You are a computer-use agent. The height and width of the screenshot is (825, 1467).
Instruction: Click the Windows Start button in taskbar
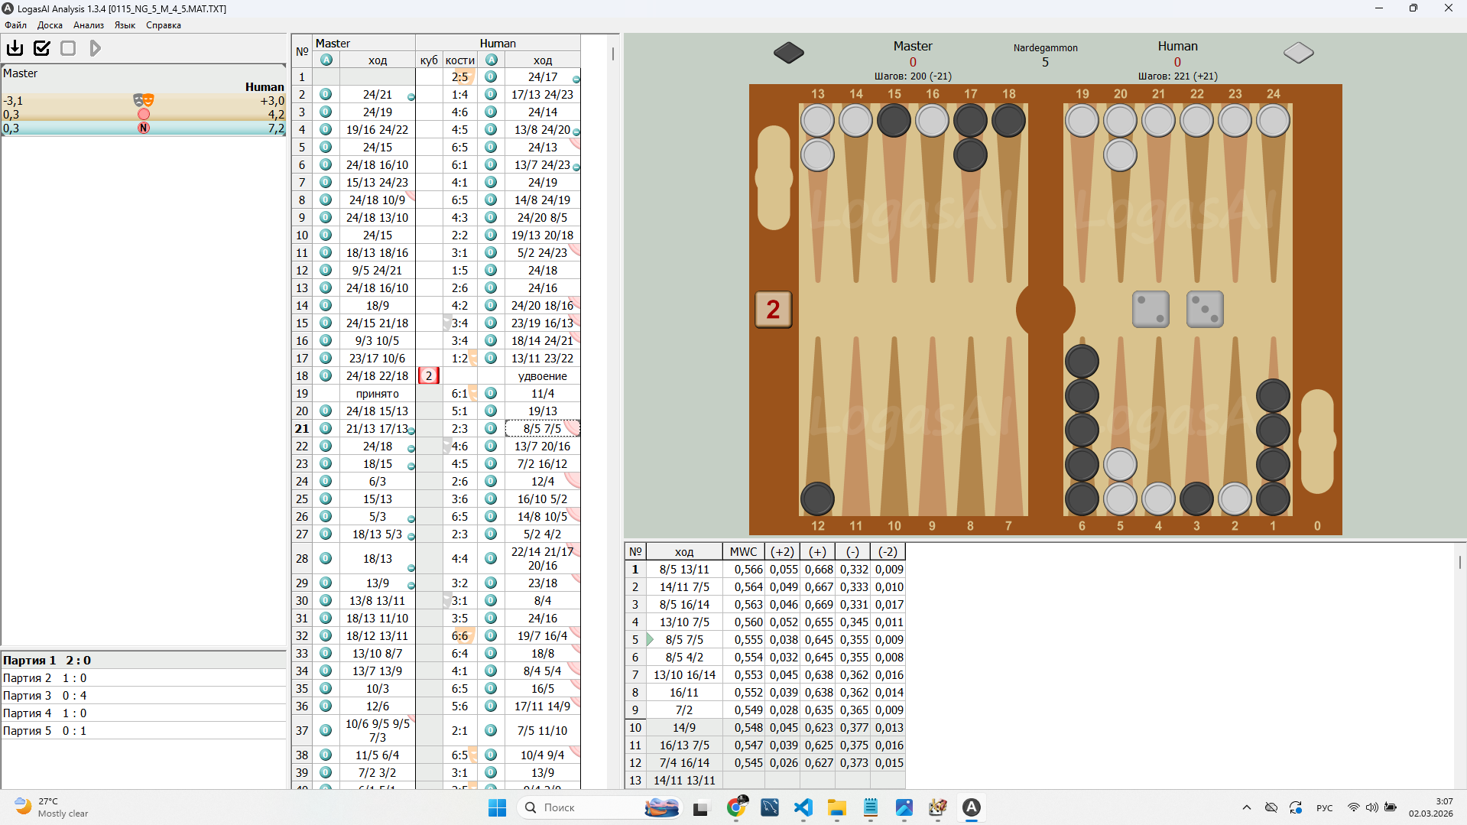(497, 807)
